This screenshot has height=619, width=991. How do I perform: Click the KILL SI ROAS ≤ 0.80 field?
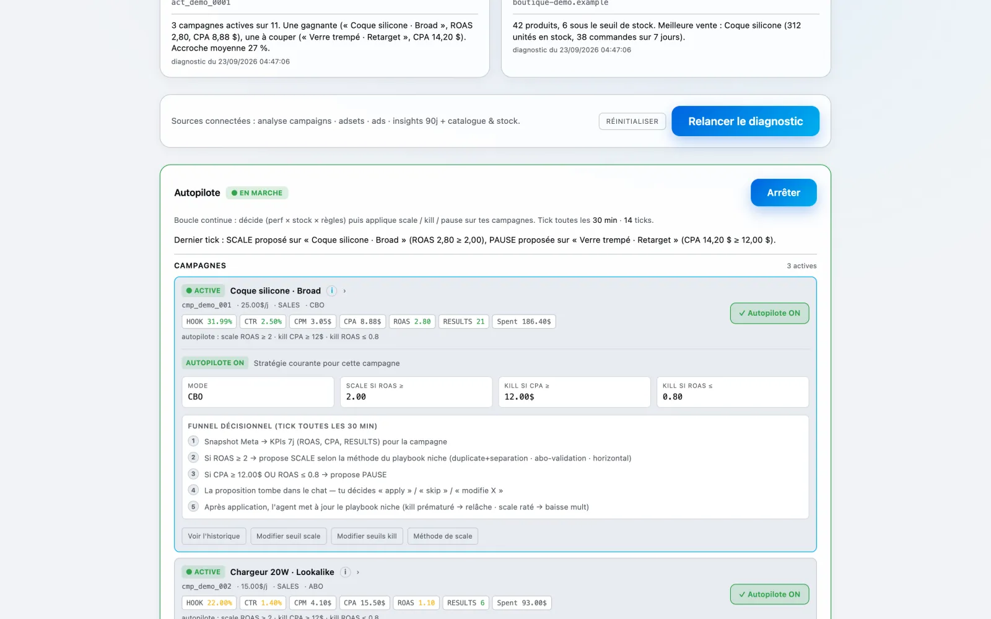coord(733,392)
